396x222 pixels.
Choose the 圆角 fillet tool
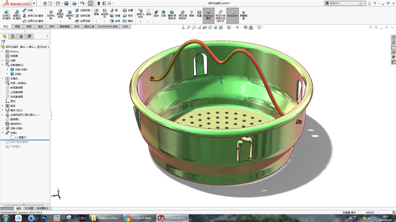click(96, 12)
